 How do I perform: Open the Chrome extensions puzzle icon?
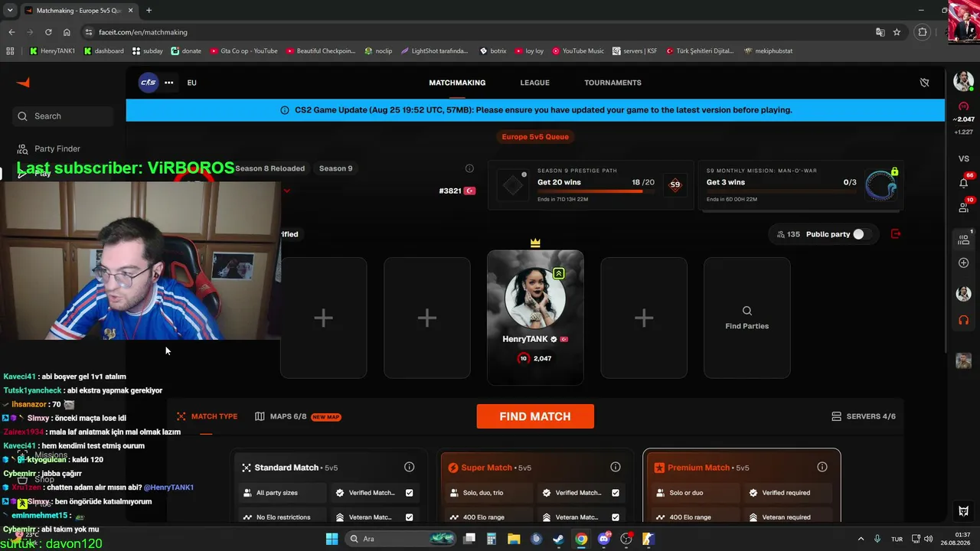click(x=923, y=32)
